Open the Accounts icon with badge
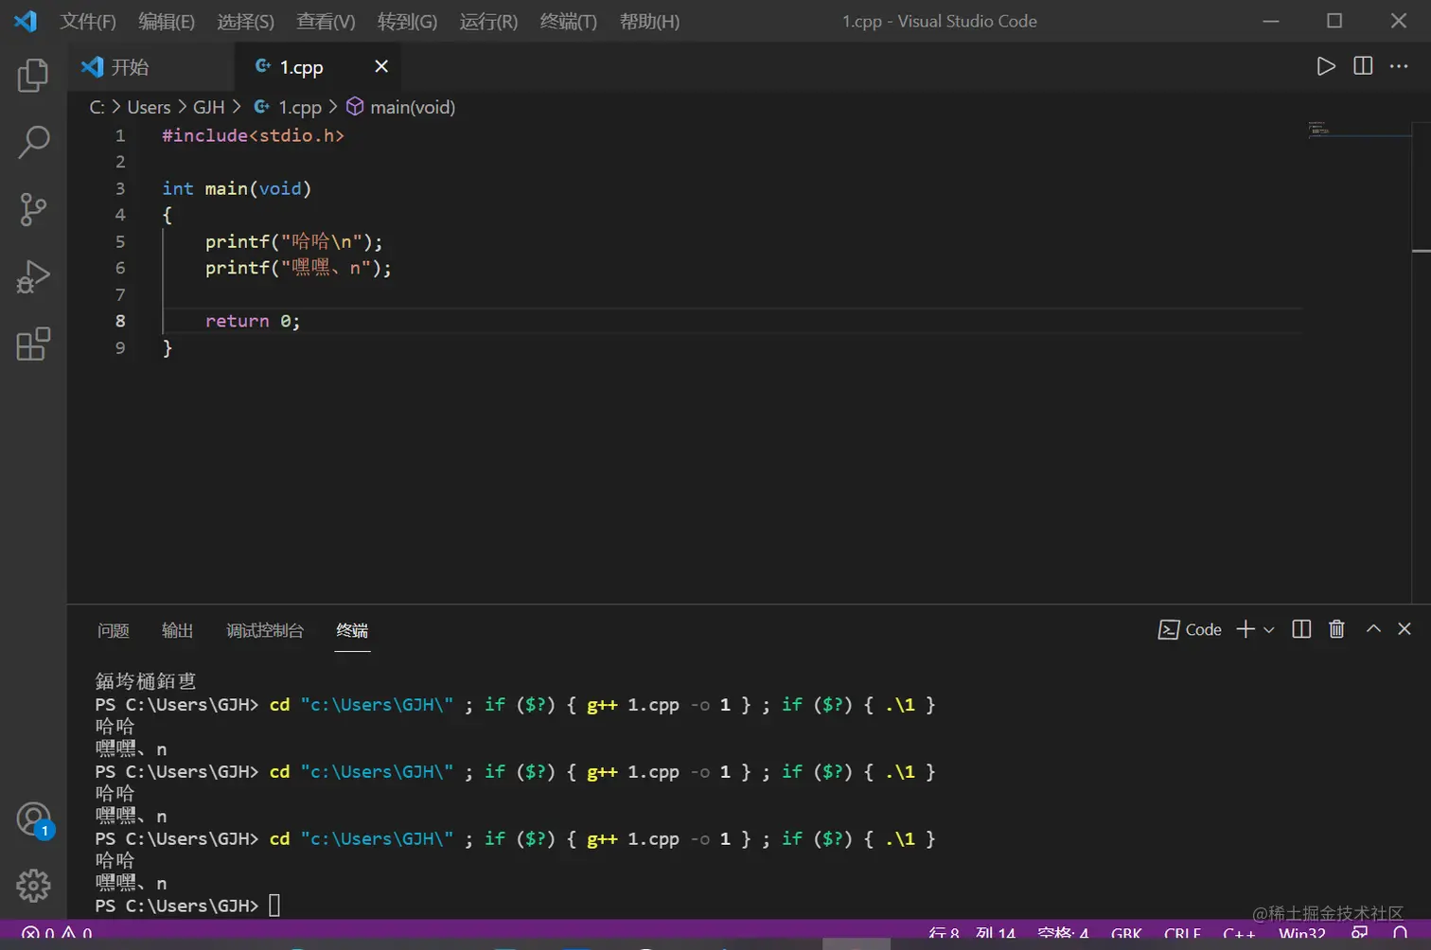Screen dimensions: 1431x950 coord(33,819)
